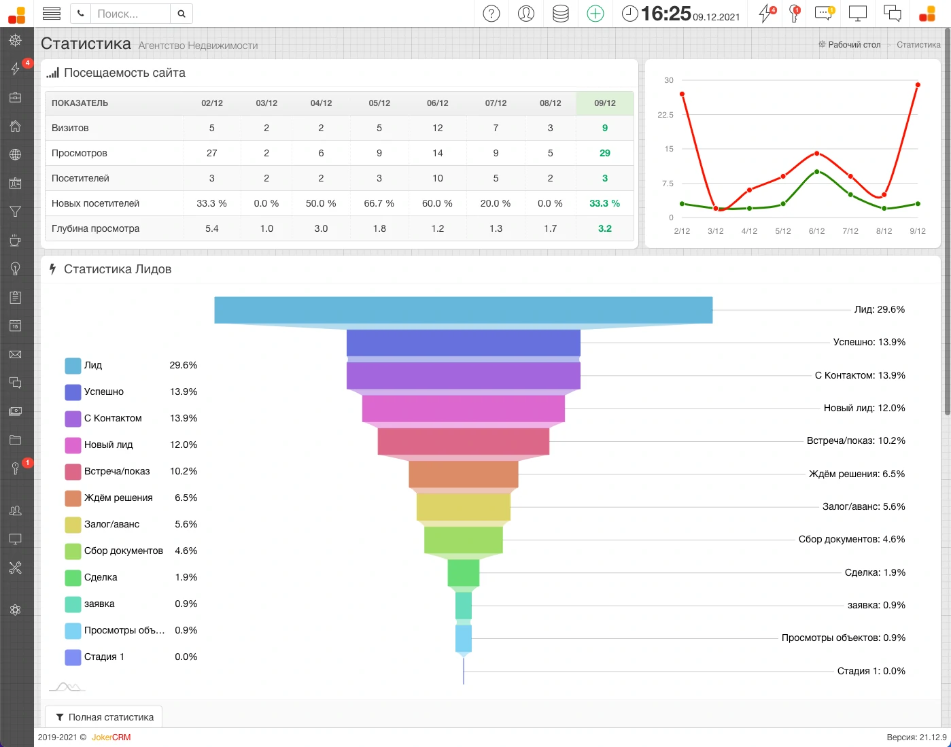Open the funnel icon in left sidebar

(15, 211)
